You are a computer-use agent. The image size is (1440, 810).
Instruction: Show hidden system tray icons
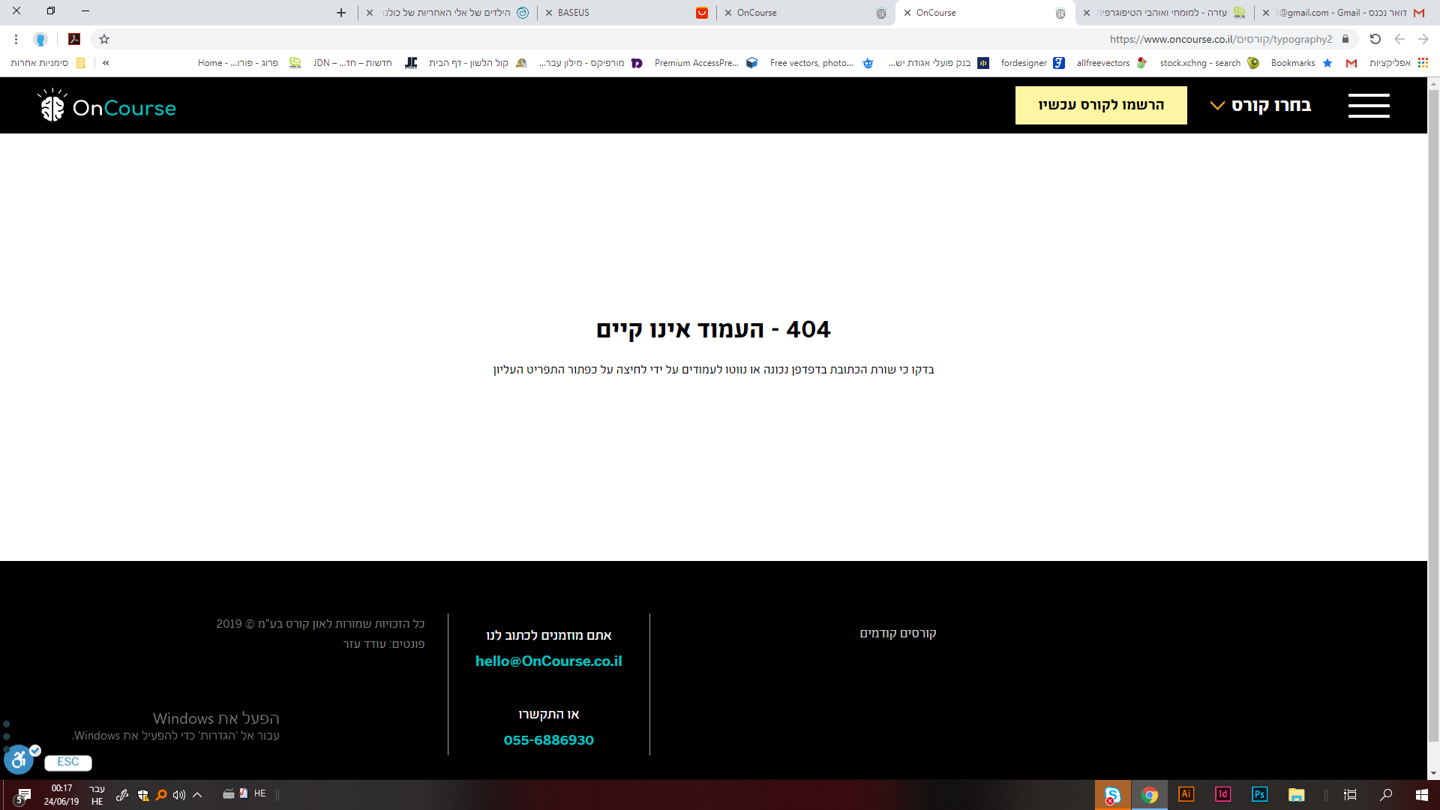coord(197,794)
